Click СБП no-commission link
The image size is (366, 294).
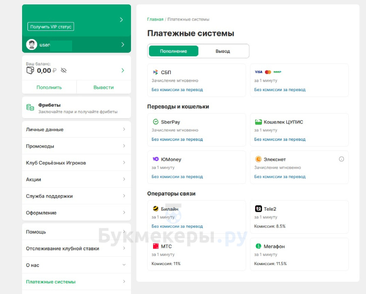coord(177,90)
